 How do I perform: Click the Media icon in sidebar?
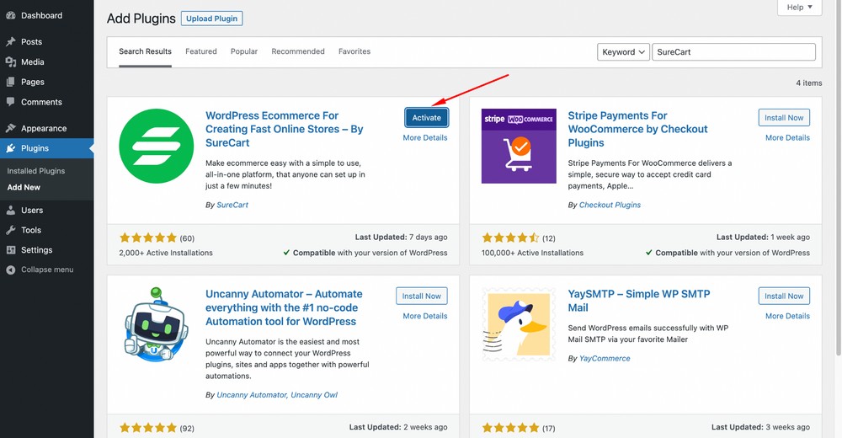tap(10, 61)
